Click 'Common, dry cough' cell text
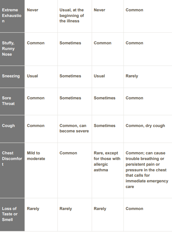Screen dimensions: 172x232 pos(145,126)
